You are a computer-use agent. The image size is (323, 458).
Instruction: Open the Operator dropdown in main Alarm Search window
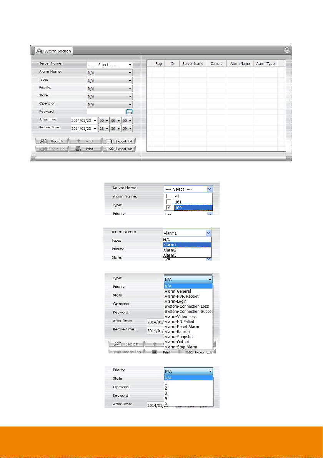point(110,105)
